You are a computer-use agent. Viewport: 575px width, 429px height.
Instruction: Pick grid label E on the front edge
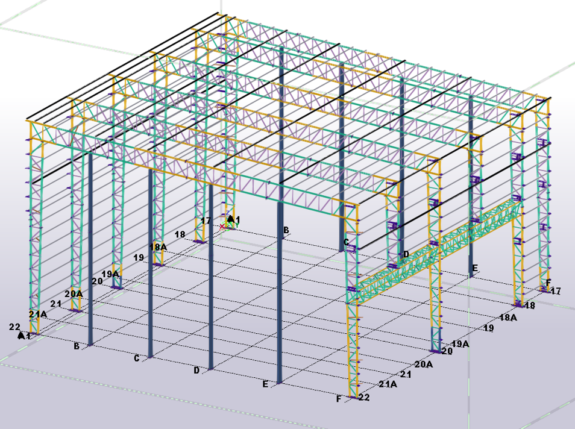click(x=265, y=384)
